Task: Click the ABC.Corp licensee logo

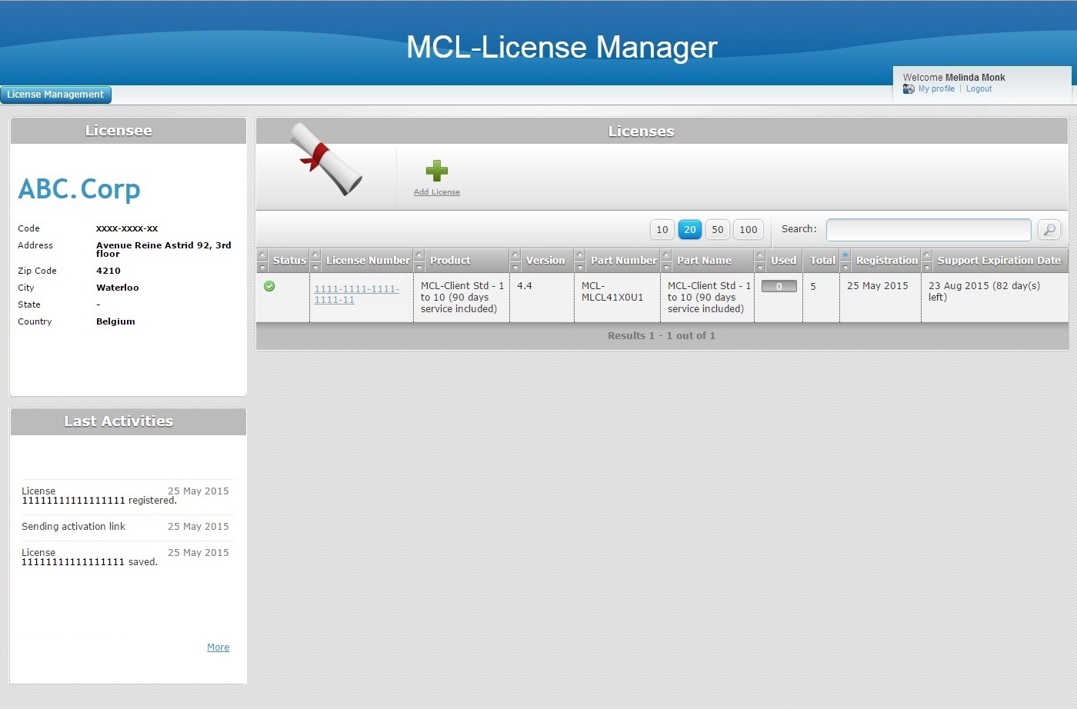Action: [x=79, y=189]
